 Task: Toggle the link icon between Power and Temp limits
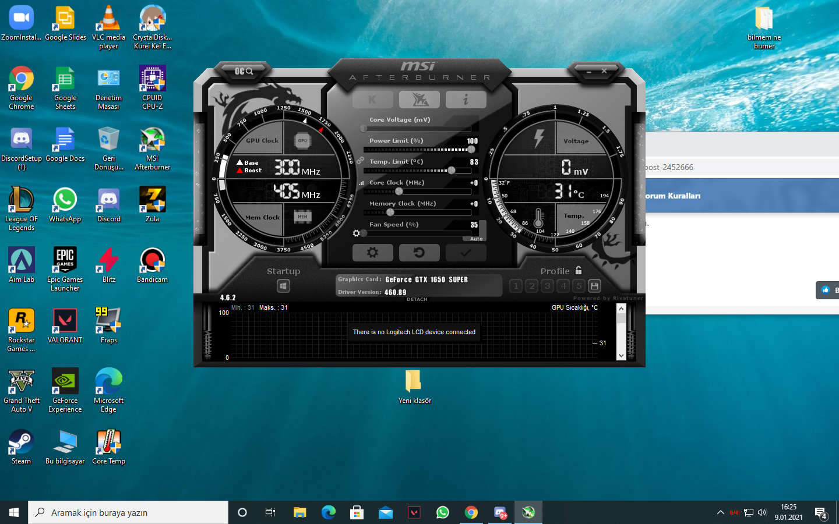[x=361, y=160]
